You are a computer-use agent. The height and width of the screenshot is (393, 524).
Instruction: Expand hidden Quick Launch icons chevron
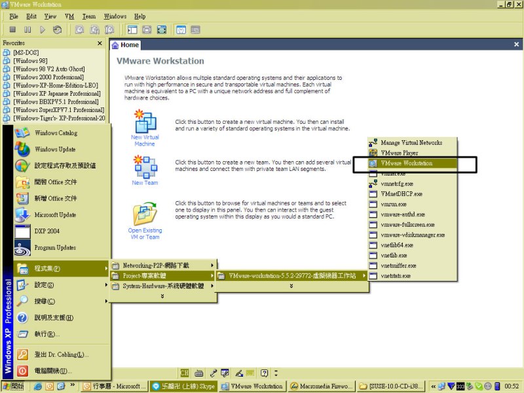point(72,386)
